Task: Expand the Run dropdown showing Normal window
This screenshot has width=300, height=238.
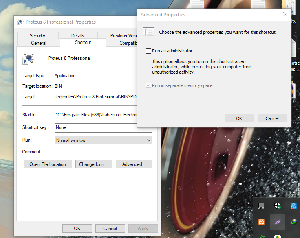Action: pyautogui.click(x=103, y=140)
